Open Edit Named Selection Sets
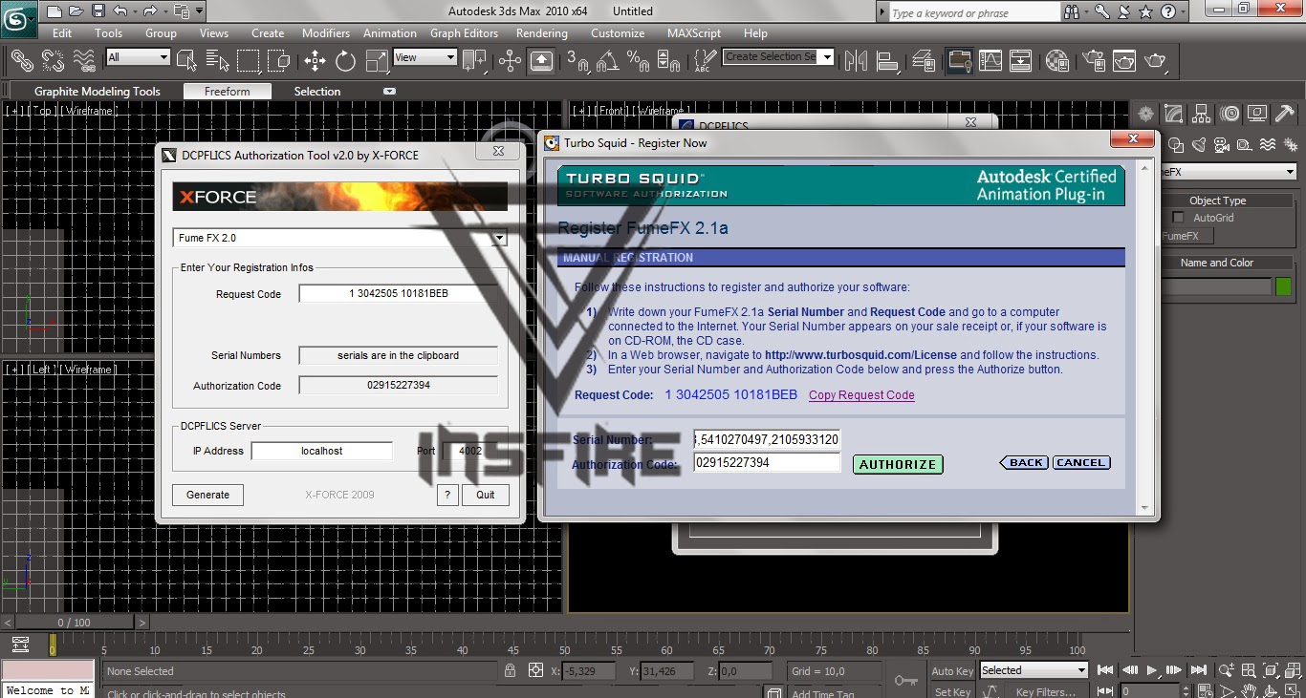 click(704, 61)
